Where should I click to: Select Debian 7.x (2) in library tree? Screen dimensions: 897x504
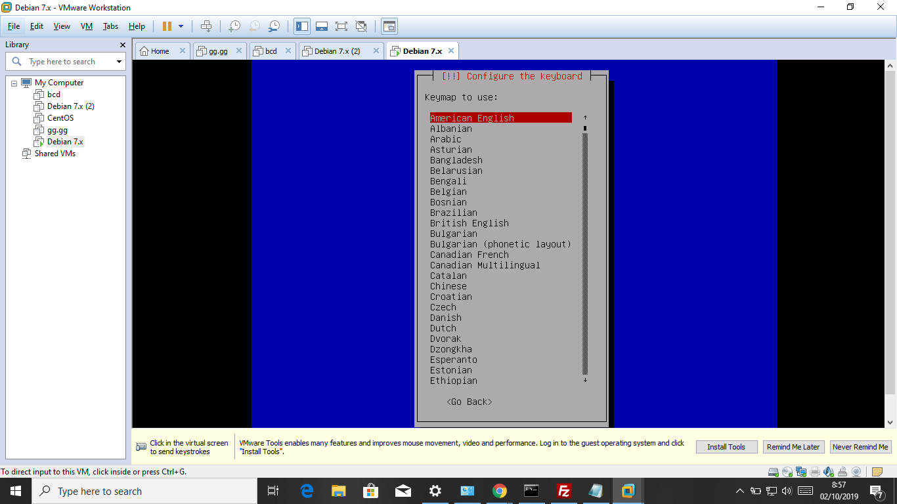(71, 106)
